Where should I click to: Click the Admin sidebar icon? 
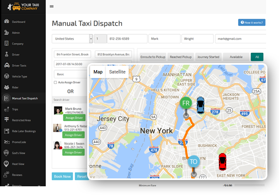tap(7, 32)
